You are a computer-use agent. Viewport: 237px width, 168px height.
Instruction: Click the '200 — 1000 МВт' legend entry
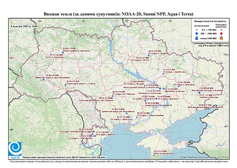[x=209, y=33]
